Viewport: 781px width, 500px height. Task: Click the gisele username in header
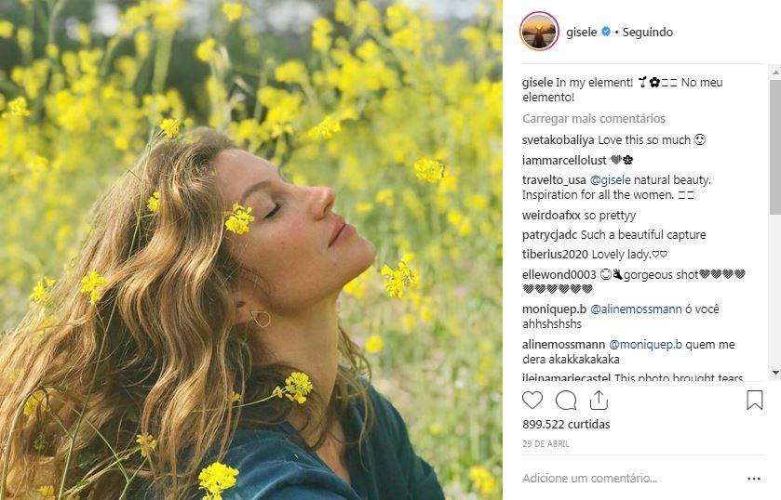[582, 33]
